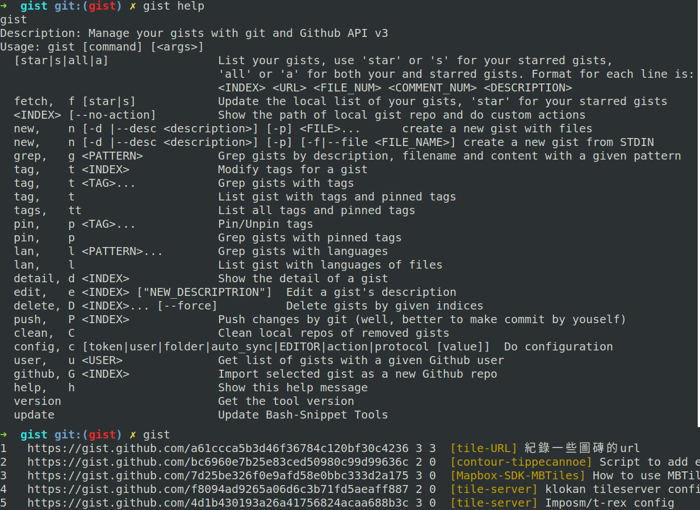Screen dimensions: 700x510
Task: Click the prompt arrow on the bottom command line
Action: tap(4, 434)
